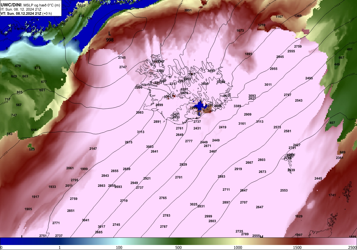Click the '1895' value label
The width and height of the screenshot is (357, 250).
(249, 54)
